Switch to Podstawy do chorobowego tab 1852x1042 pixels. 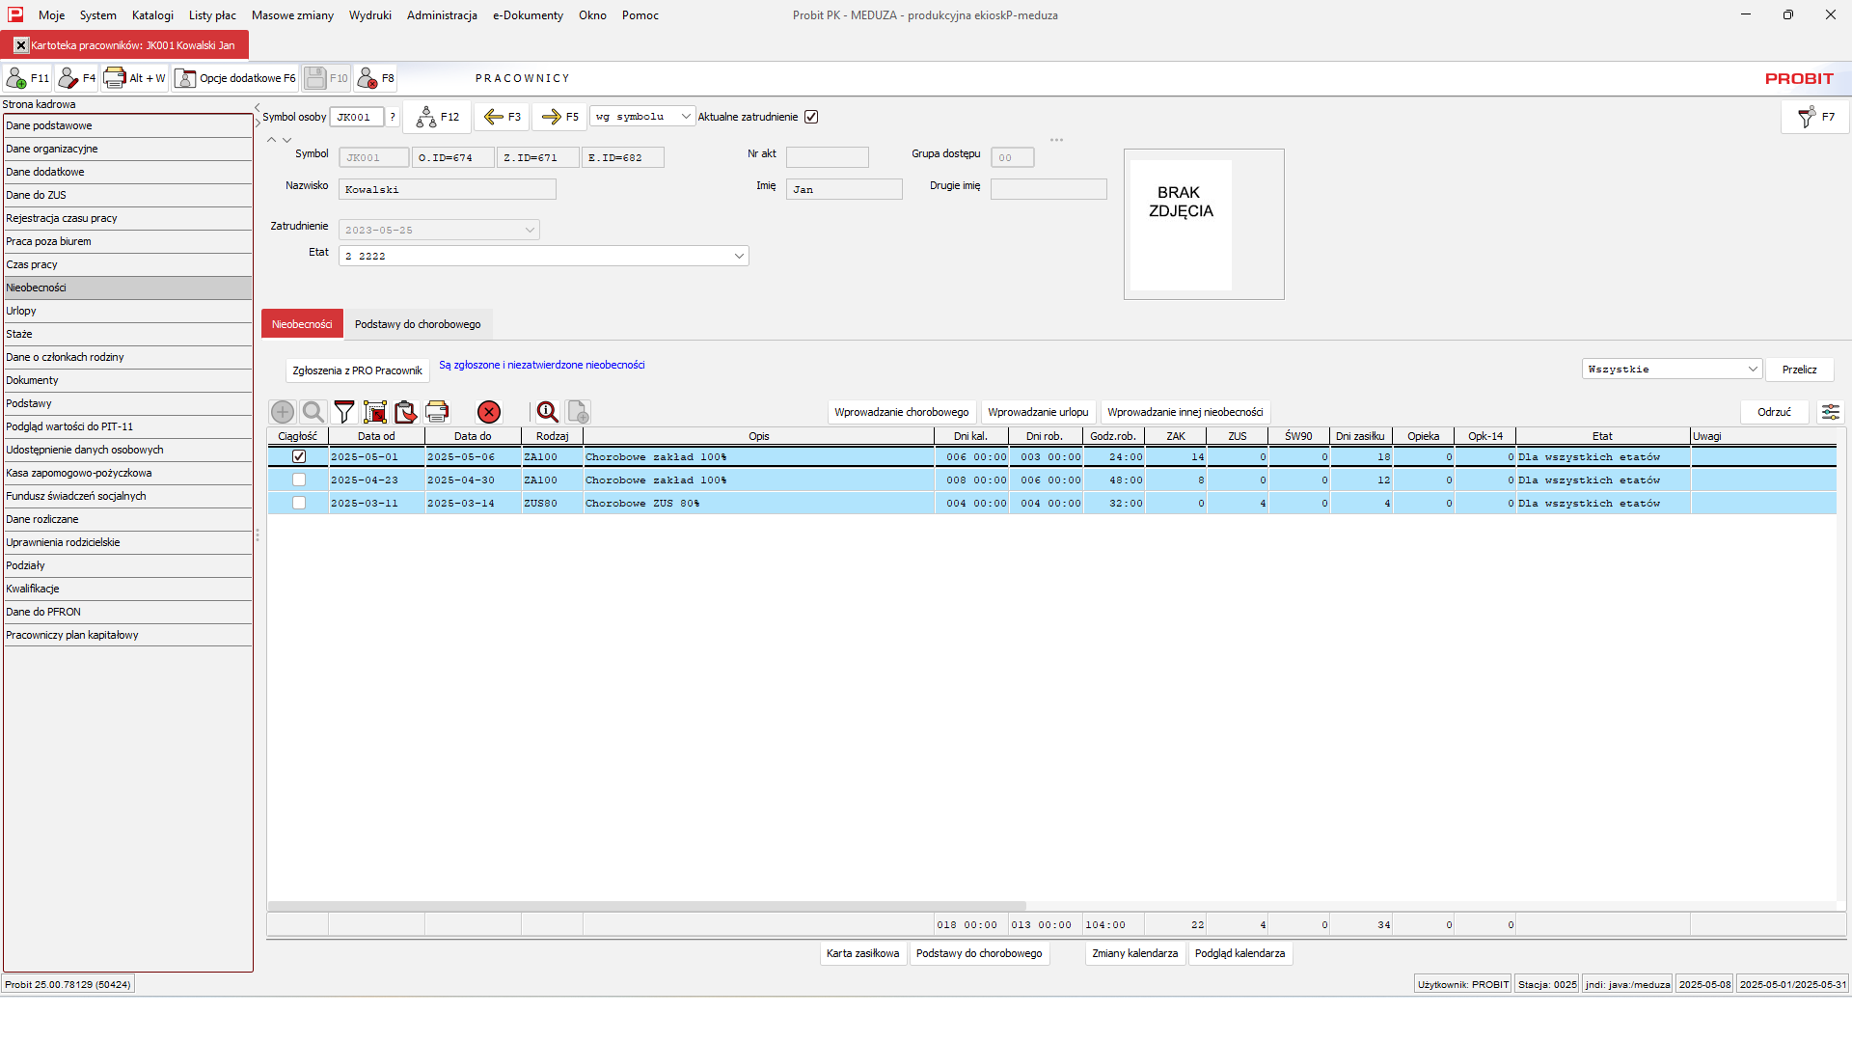click(418, 324)
